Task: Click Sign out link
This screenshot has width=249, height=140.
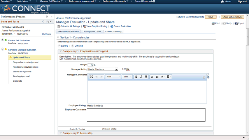Action: point(242,2)
